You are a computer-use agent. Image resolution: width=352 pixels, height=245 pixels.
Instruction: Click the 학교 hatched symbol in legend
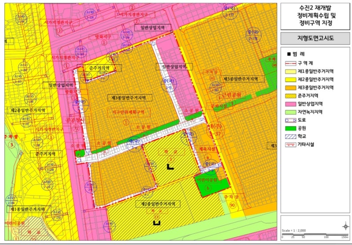(x=290, y=137)
